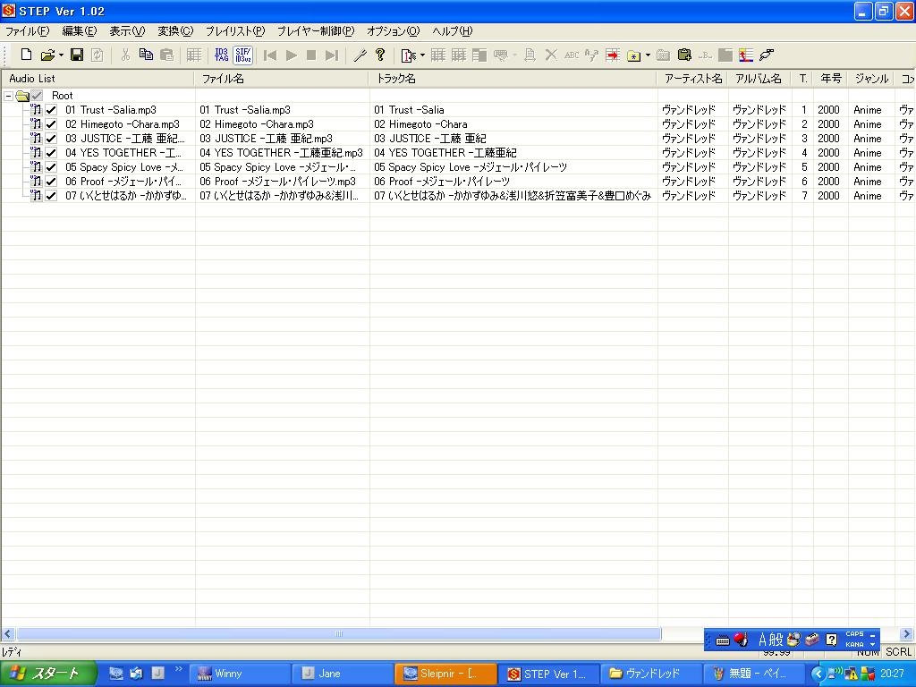Uncheck the 05 Spacy Spicy Love checkbox
The width and height of the screenshot is (916, 687).
click(x=51, y=167)
